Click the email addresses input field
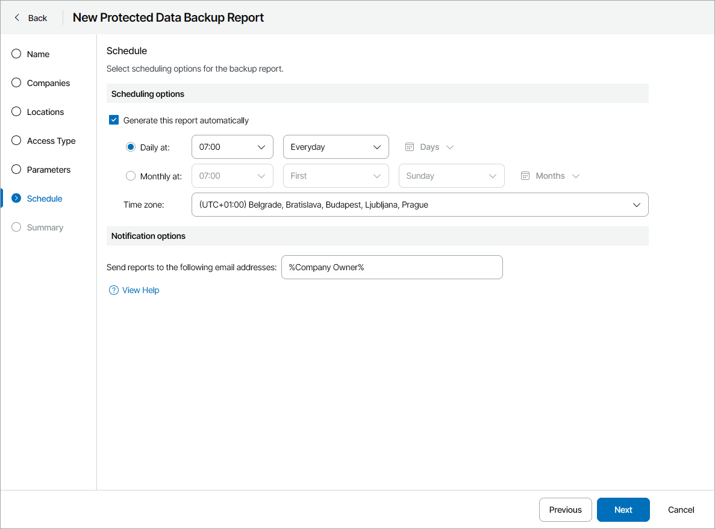This screenshot has width=715, height=529. (392, 267)
